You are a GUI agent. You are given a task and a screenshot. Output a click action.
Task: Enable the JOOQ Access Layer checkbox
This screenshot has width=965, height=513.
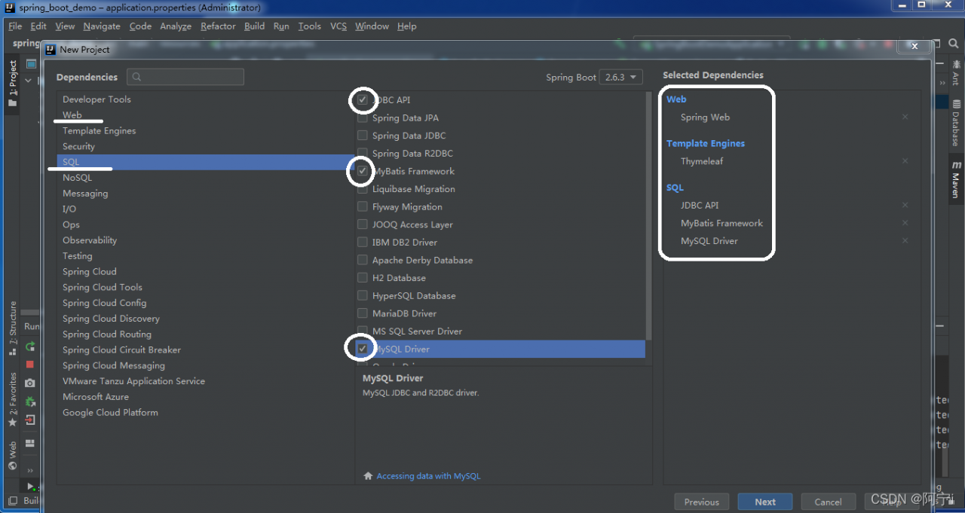[x=363, y=224]
